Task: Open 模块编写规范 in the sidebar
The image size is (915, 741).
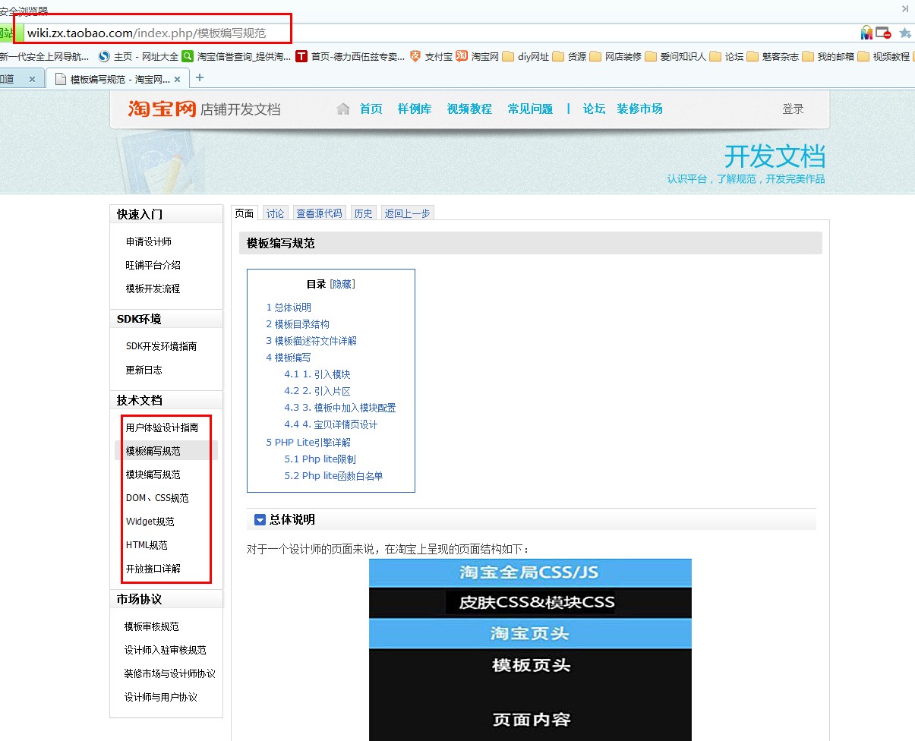Action: 153,475
